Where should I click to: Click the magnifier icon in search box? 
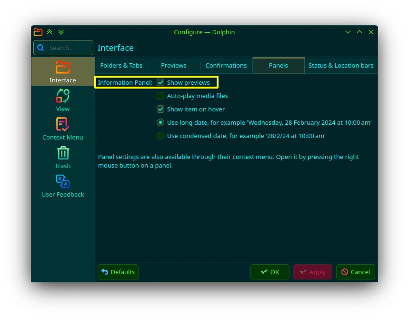pos(40,48)
